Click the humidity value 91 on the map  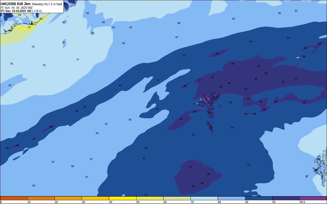coord(158,80)
